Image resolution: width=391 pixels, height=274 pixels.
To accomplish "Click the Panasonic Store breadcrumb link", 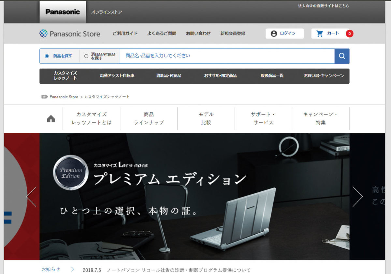I will 64,97.
